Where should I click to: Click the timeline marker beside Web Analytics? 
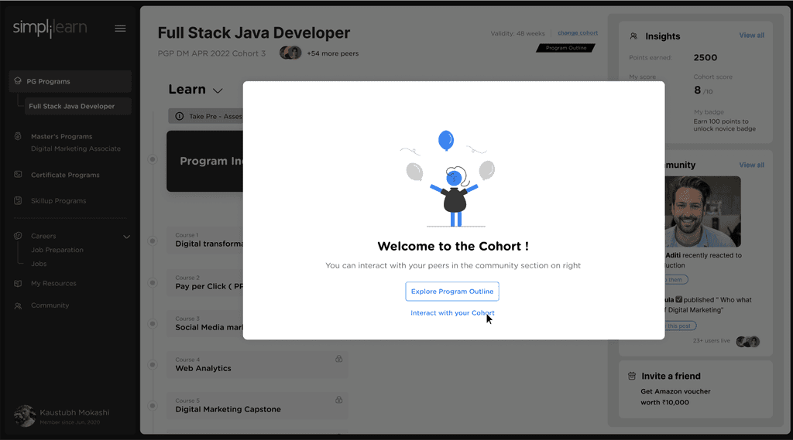point(153,364)
